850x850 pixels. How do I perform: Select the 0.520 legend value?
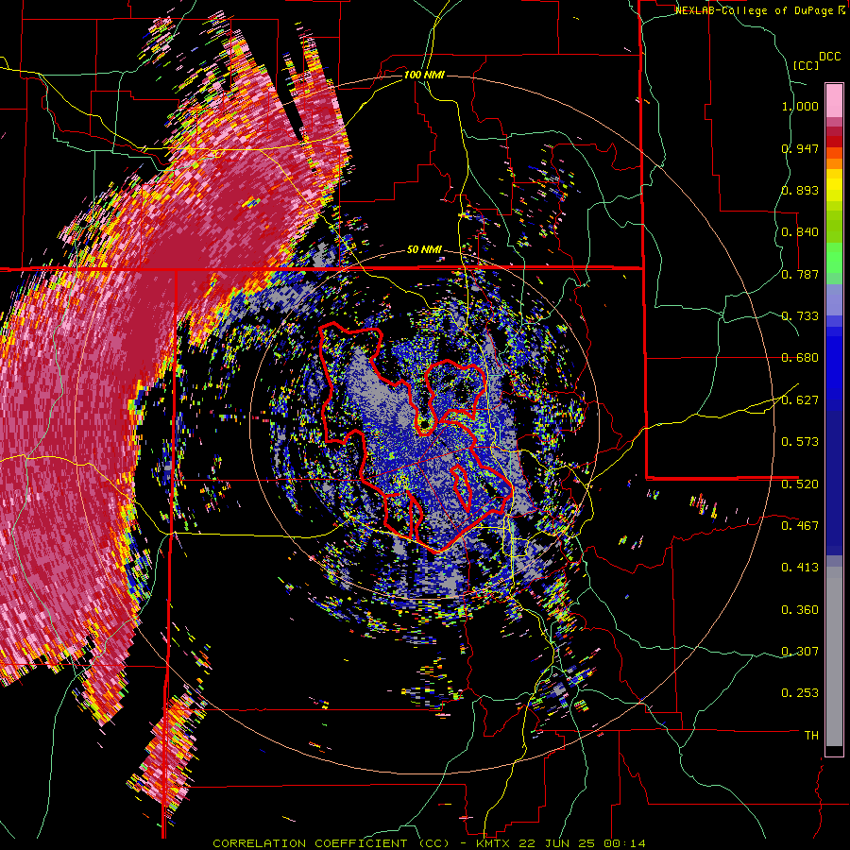800,484
